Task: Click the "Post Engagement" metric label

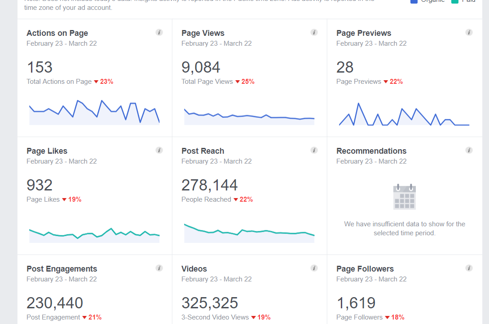Action: click(x=53, y=317)
